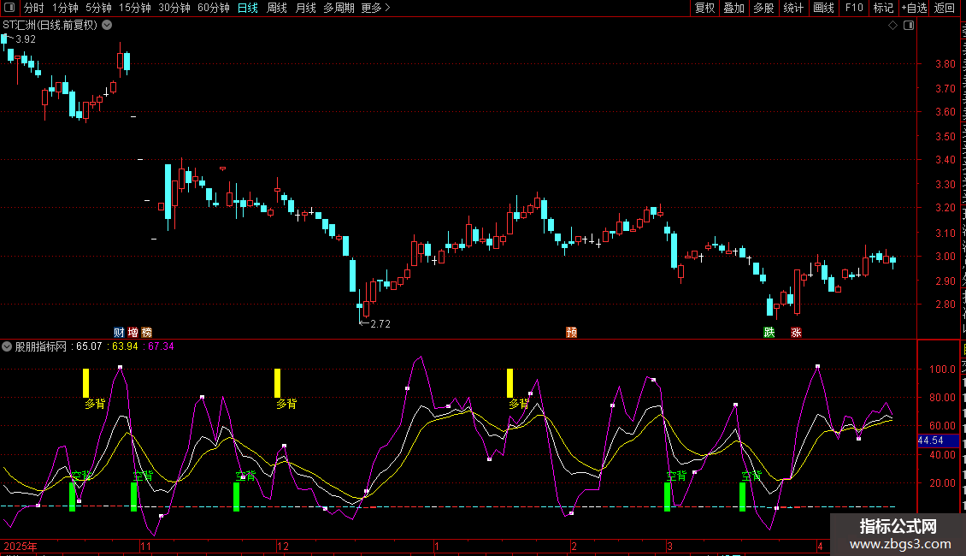Add stock via +自选 button
Viewport: 966px width, 556px height.
click(913, 9)
